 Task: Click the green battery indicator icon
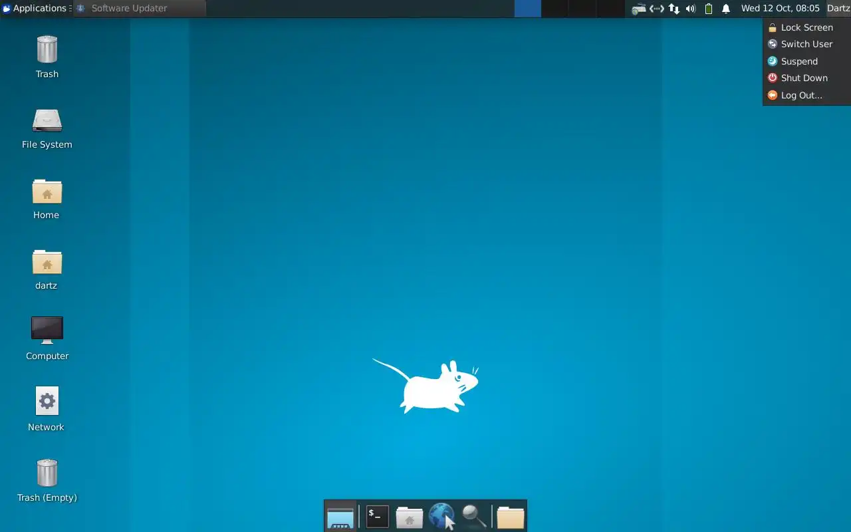click(709, 9)
